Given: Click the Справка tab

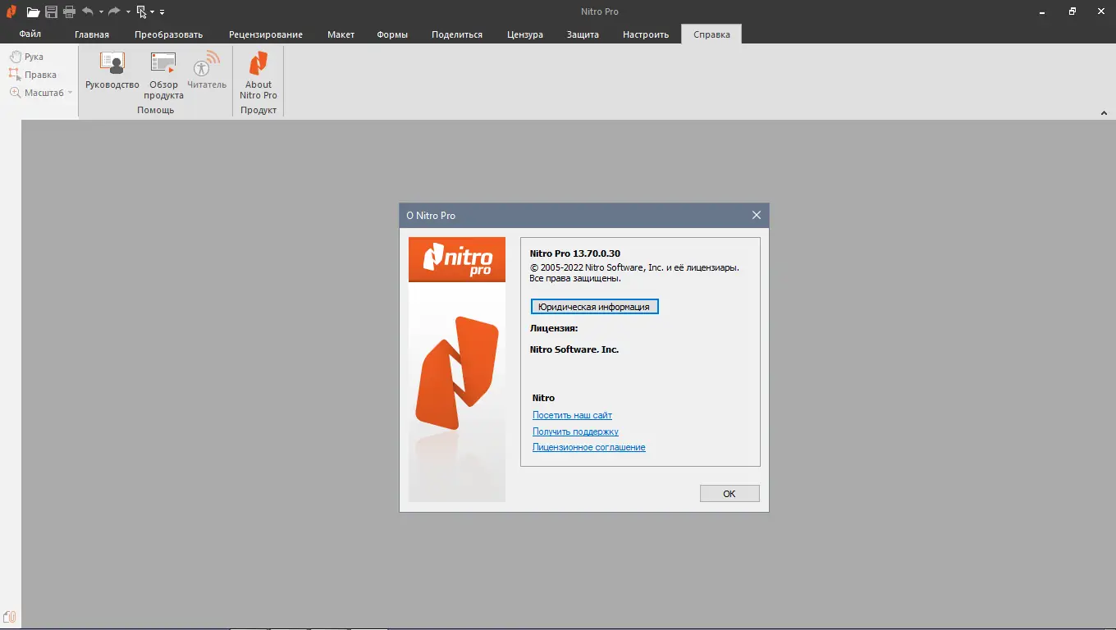Looking at the screenshot, I should [x=711, y=34].
